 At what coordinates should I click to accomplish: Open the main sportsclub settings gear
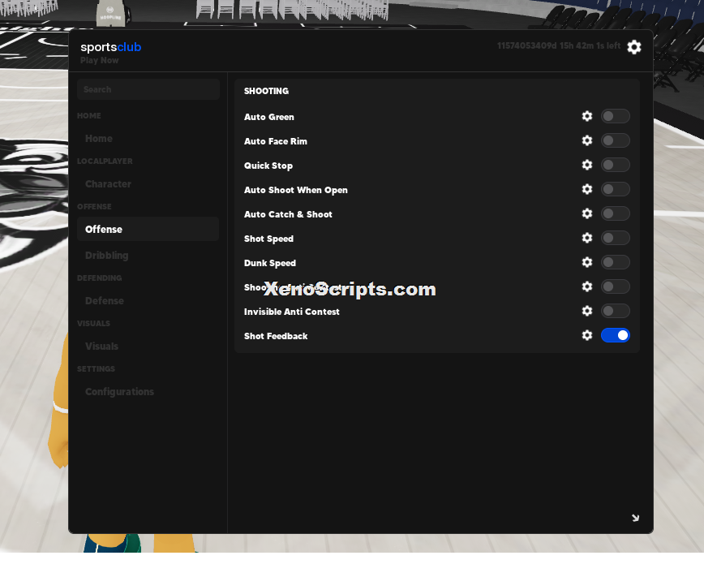(634, 47)
